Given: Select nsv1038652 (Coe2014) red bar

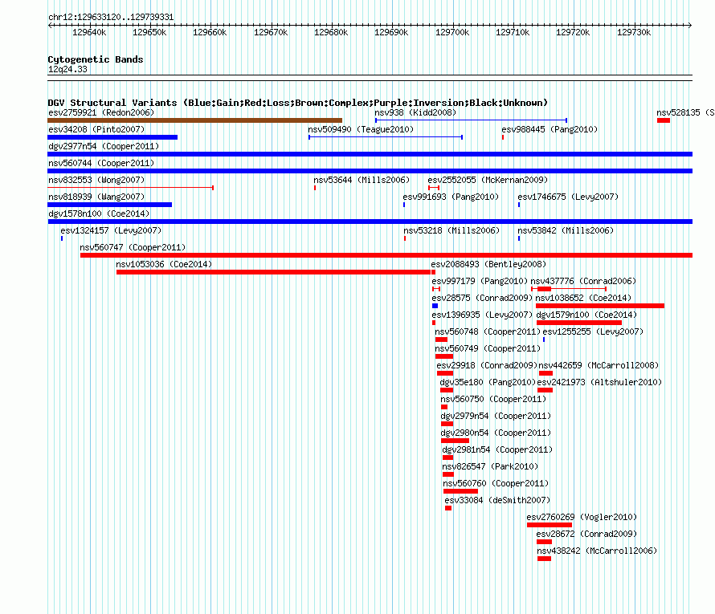Looking at the screenshot, I should click(600, 306).
